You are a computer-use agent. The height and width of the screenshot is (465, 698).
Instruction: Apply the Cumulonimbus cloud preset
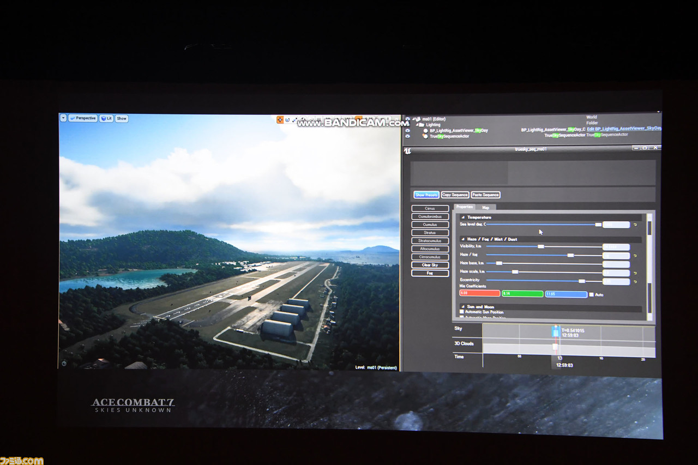430,216
